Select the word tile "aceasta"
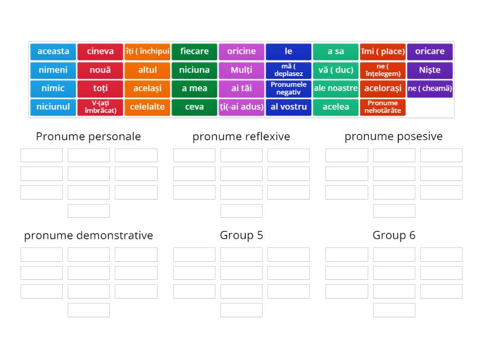 [53, 51]
